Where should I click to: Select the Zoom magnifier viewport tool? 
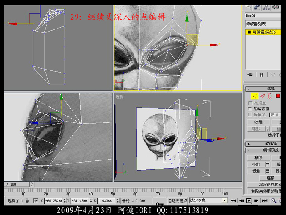[274, 200]
